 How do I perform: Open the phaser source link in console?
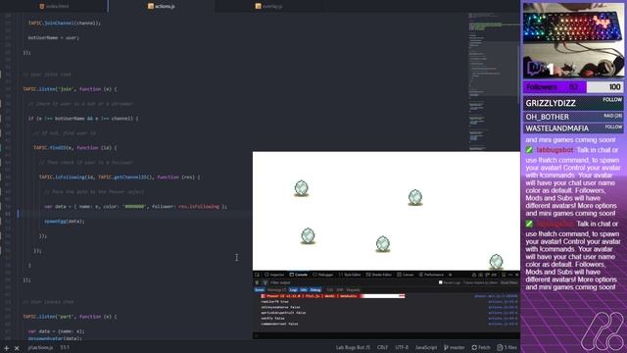click(496, 296)
